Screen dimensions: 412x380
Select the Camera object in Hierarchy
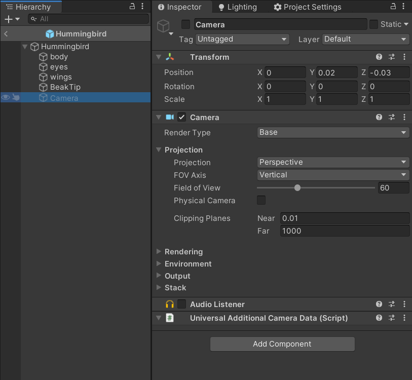click(64, 98)
